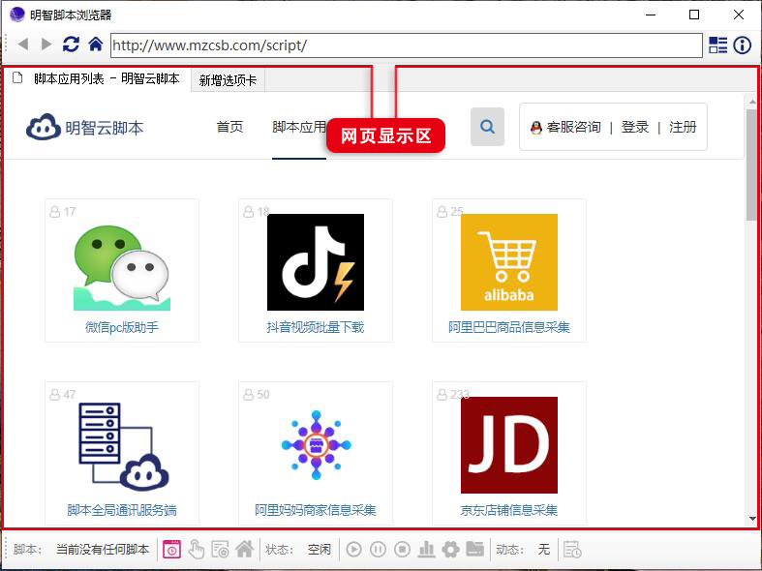Click the URL address bar
This screenshot has height=571, width=762.
[x=407, y=45]
